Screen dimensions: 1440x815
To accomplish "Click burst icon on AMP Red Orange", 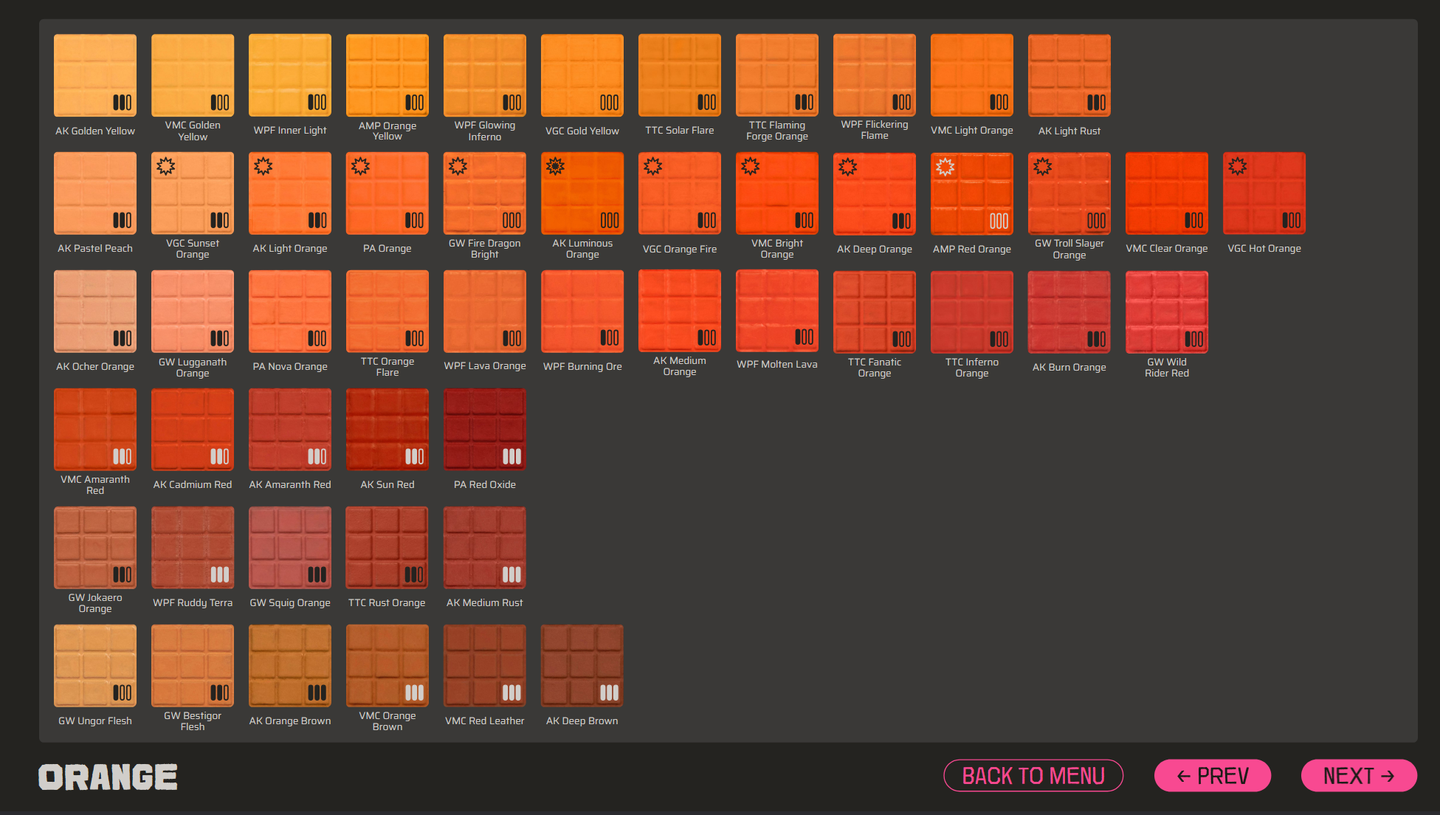I will pos(945,167).
